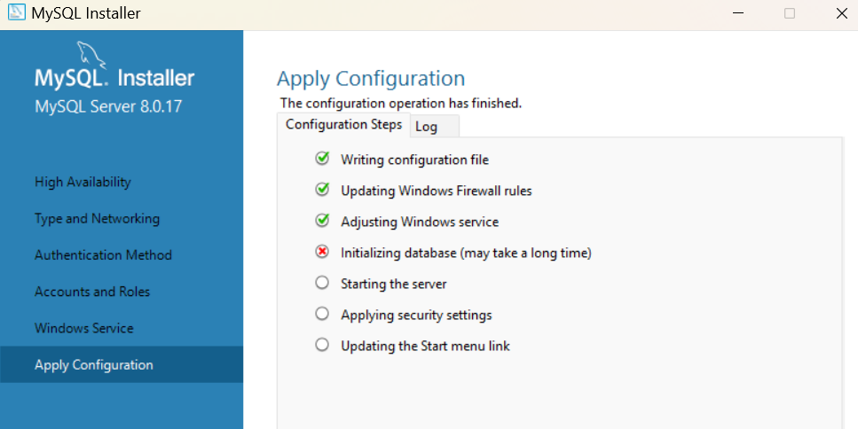Click 'Updating the Start menu link' text
The height and width of the screenshot is (429, 858).
coord(425,347)
